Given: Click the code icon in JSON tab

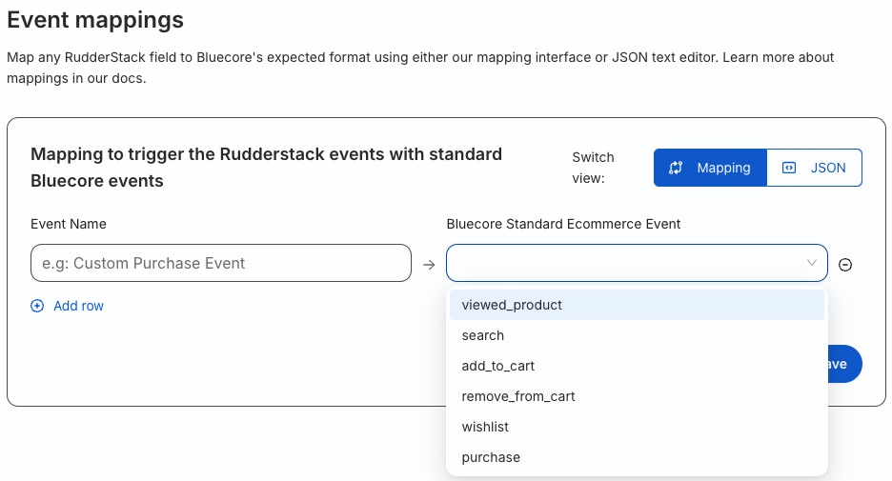Looking at the screenshot, I should tap(788, 168).
